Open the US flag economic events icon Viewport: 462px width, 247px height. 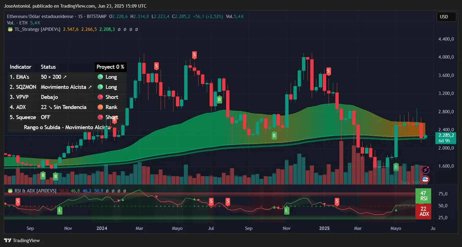point(425,180)
